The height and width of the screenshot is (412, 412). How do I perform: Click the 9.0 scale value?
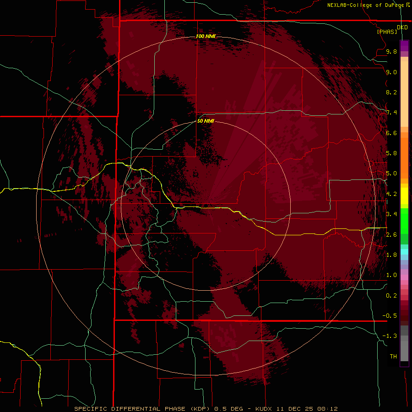[x=391, y=72]
